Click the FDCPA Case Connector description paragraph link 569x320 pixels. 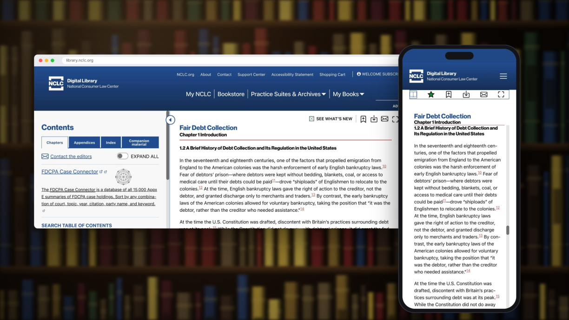[x=99, y=196]
